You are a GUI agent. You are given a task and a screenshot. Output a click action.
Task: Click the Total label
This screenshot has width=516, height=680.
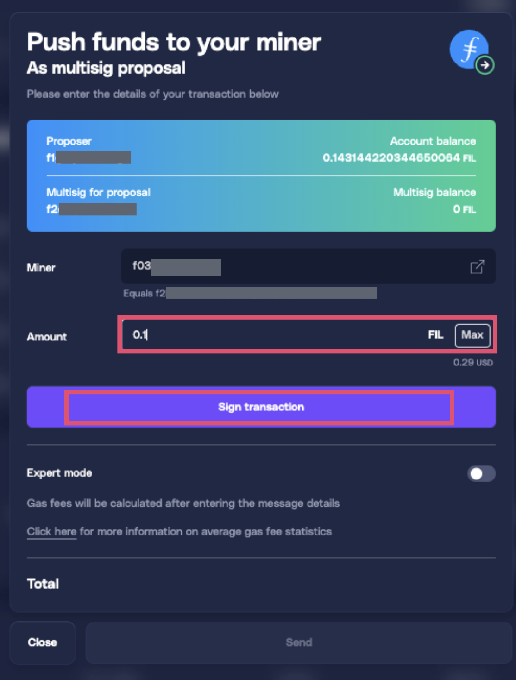pyautogui.click(x=43, y=584)
